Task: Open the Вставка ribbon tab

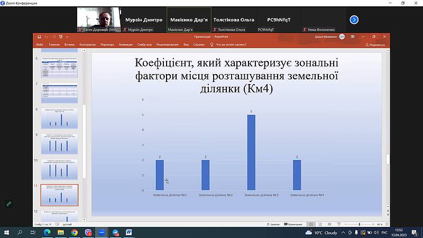Action: 69,45
